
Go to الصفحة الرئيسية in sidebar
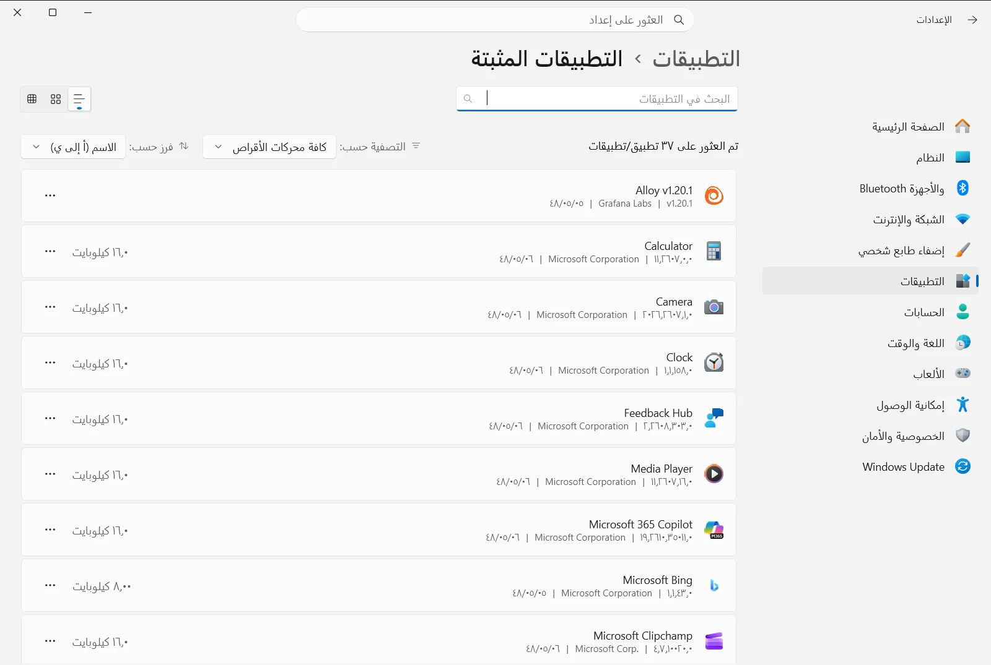click(x=870, y=127)
